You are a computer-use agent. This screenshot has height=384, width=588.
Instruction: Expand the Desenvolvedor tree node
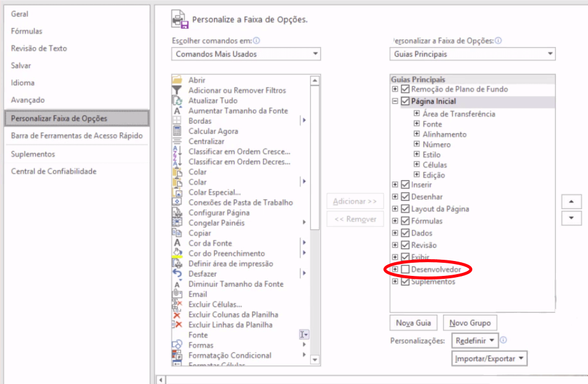click(395, 269)
